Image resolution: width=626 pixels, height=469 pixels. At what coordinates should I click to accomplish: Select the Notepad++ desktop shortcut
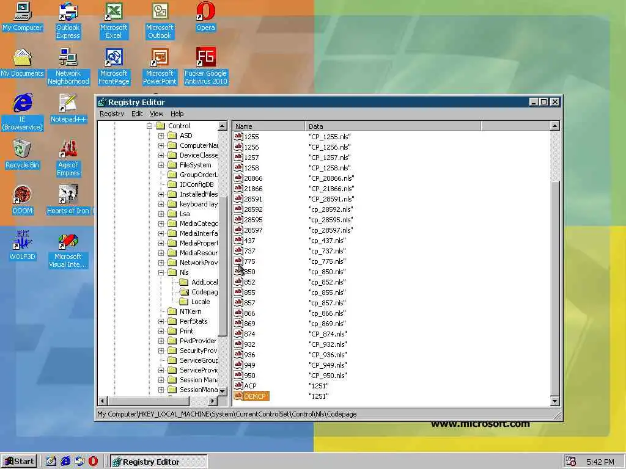68,109
